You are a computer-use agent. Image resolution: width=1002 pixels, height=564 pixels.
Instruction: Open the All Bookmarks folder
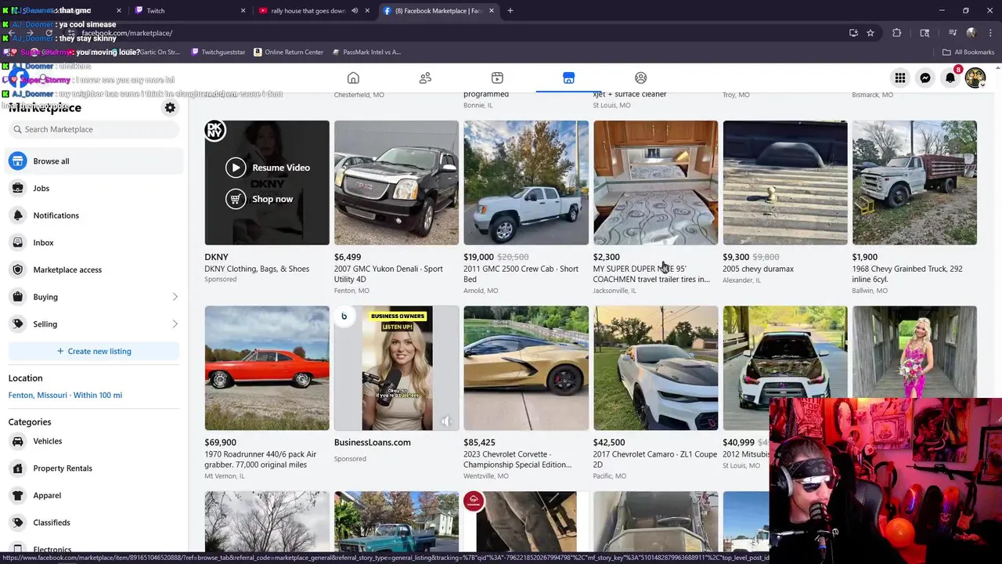pyautogui.click(x=968, y=52)
